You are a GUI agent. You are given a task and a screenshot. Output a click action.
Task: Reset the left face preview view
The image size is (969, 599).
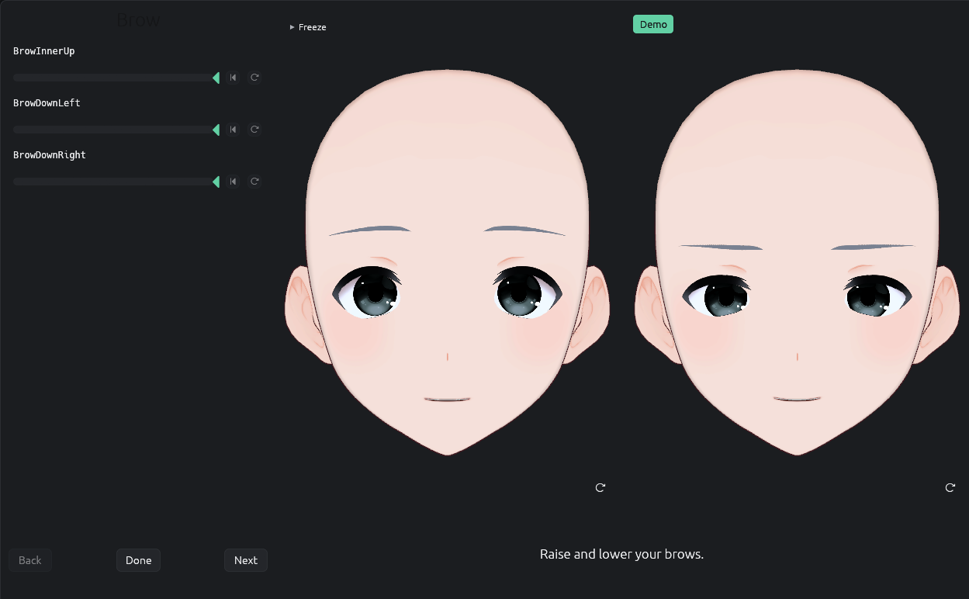click(x=600, y=487)
